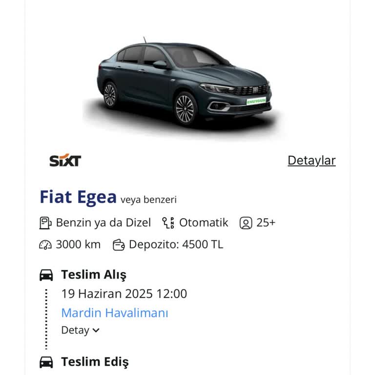Click the Fiat Egea car image
The width and height of the screenshot is (375, 375).
[x=184, y=83]
